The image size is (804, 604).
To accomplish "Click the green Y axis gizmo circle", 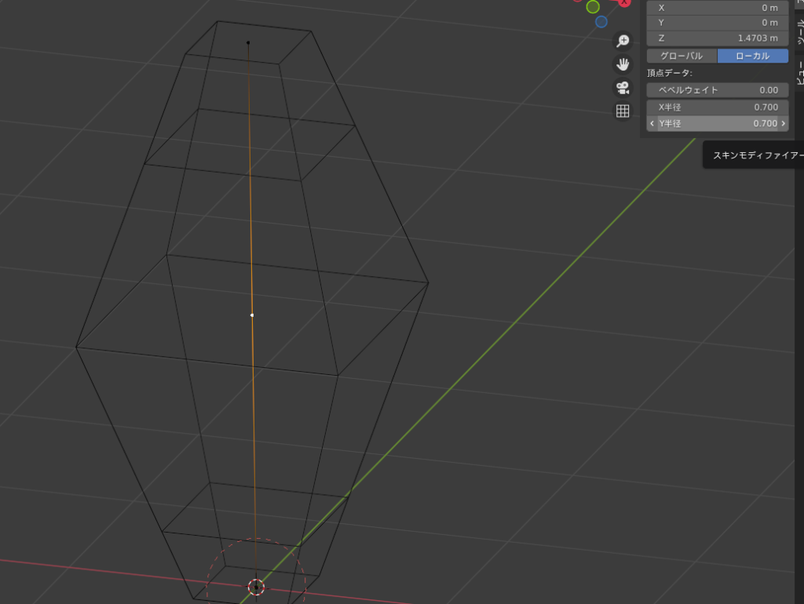I will pyautogui.click(x=593, y=6).
